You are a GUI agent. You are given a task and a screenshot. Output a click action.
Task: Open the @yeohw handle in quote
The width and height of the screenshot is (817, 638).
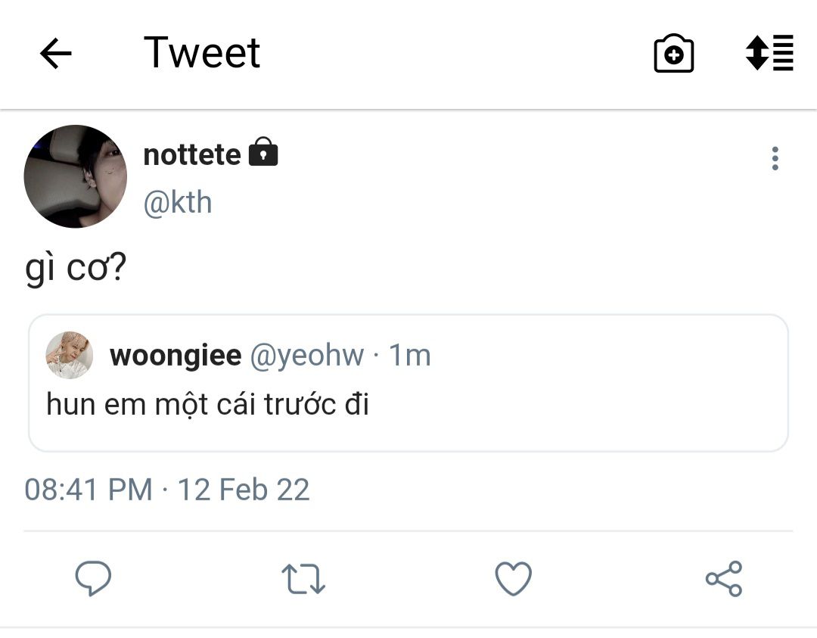(x=306, y=355)
